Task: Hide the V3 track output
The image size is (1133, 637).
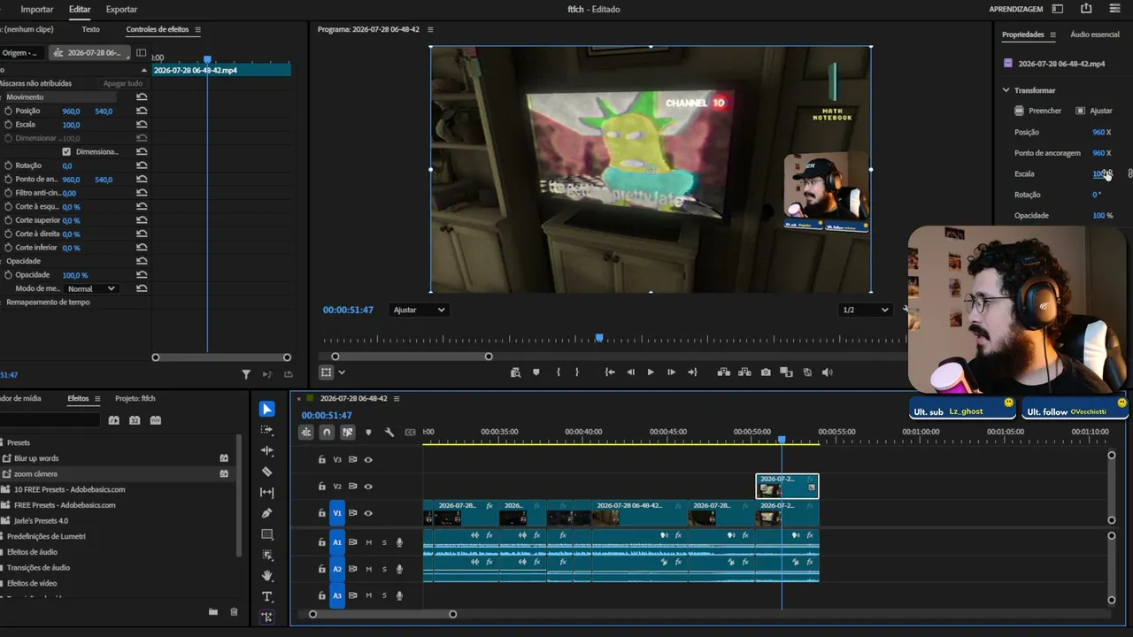Action: tap(368, 460)
